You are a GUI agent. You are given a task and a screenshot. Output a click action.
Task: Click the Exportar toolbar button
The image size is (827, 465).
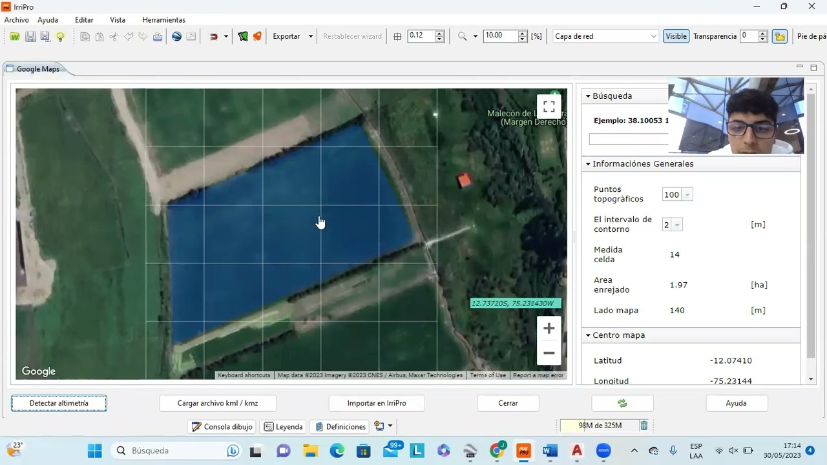tap(286, 37)
